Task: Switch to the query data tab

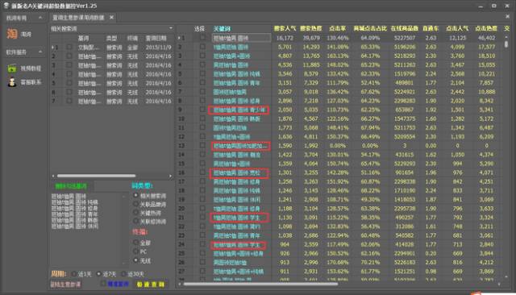Action: [x=78, y=18]
